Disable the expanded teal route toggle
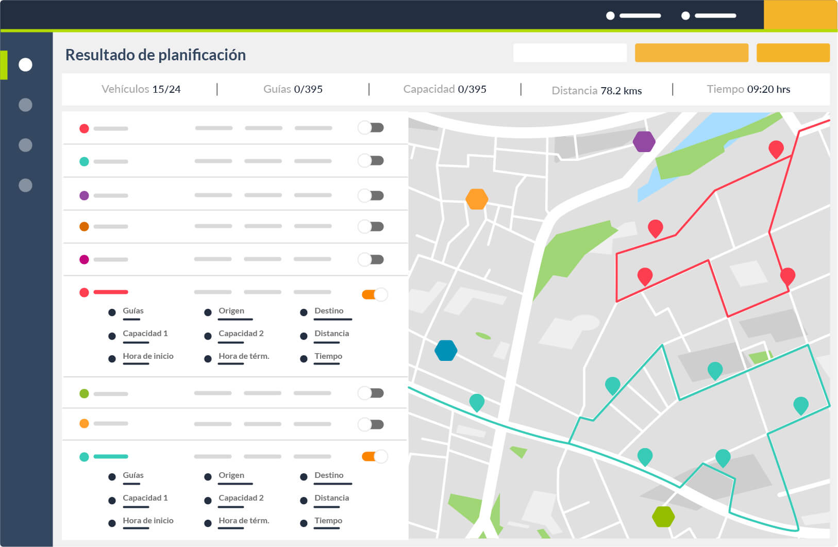Screen dimensions: 838x547 [x=375, y=456]
